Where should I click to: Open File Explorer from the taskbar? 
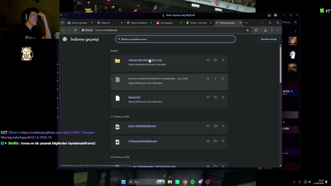tap(170, 182)
